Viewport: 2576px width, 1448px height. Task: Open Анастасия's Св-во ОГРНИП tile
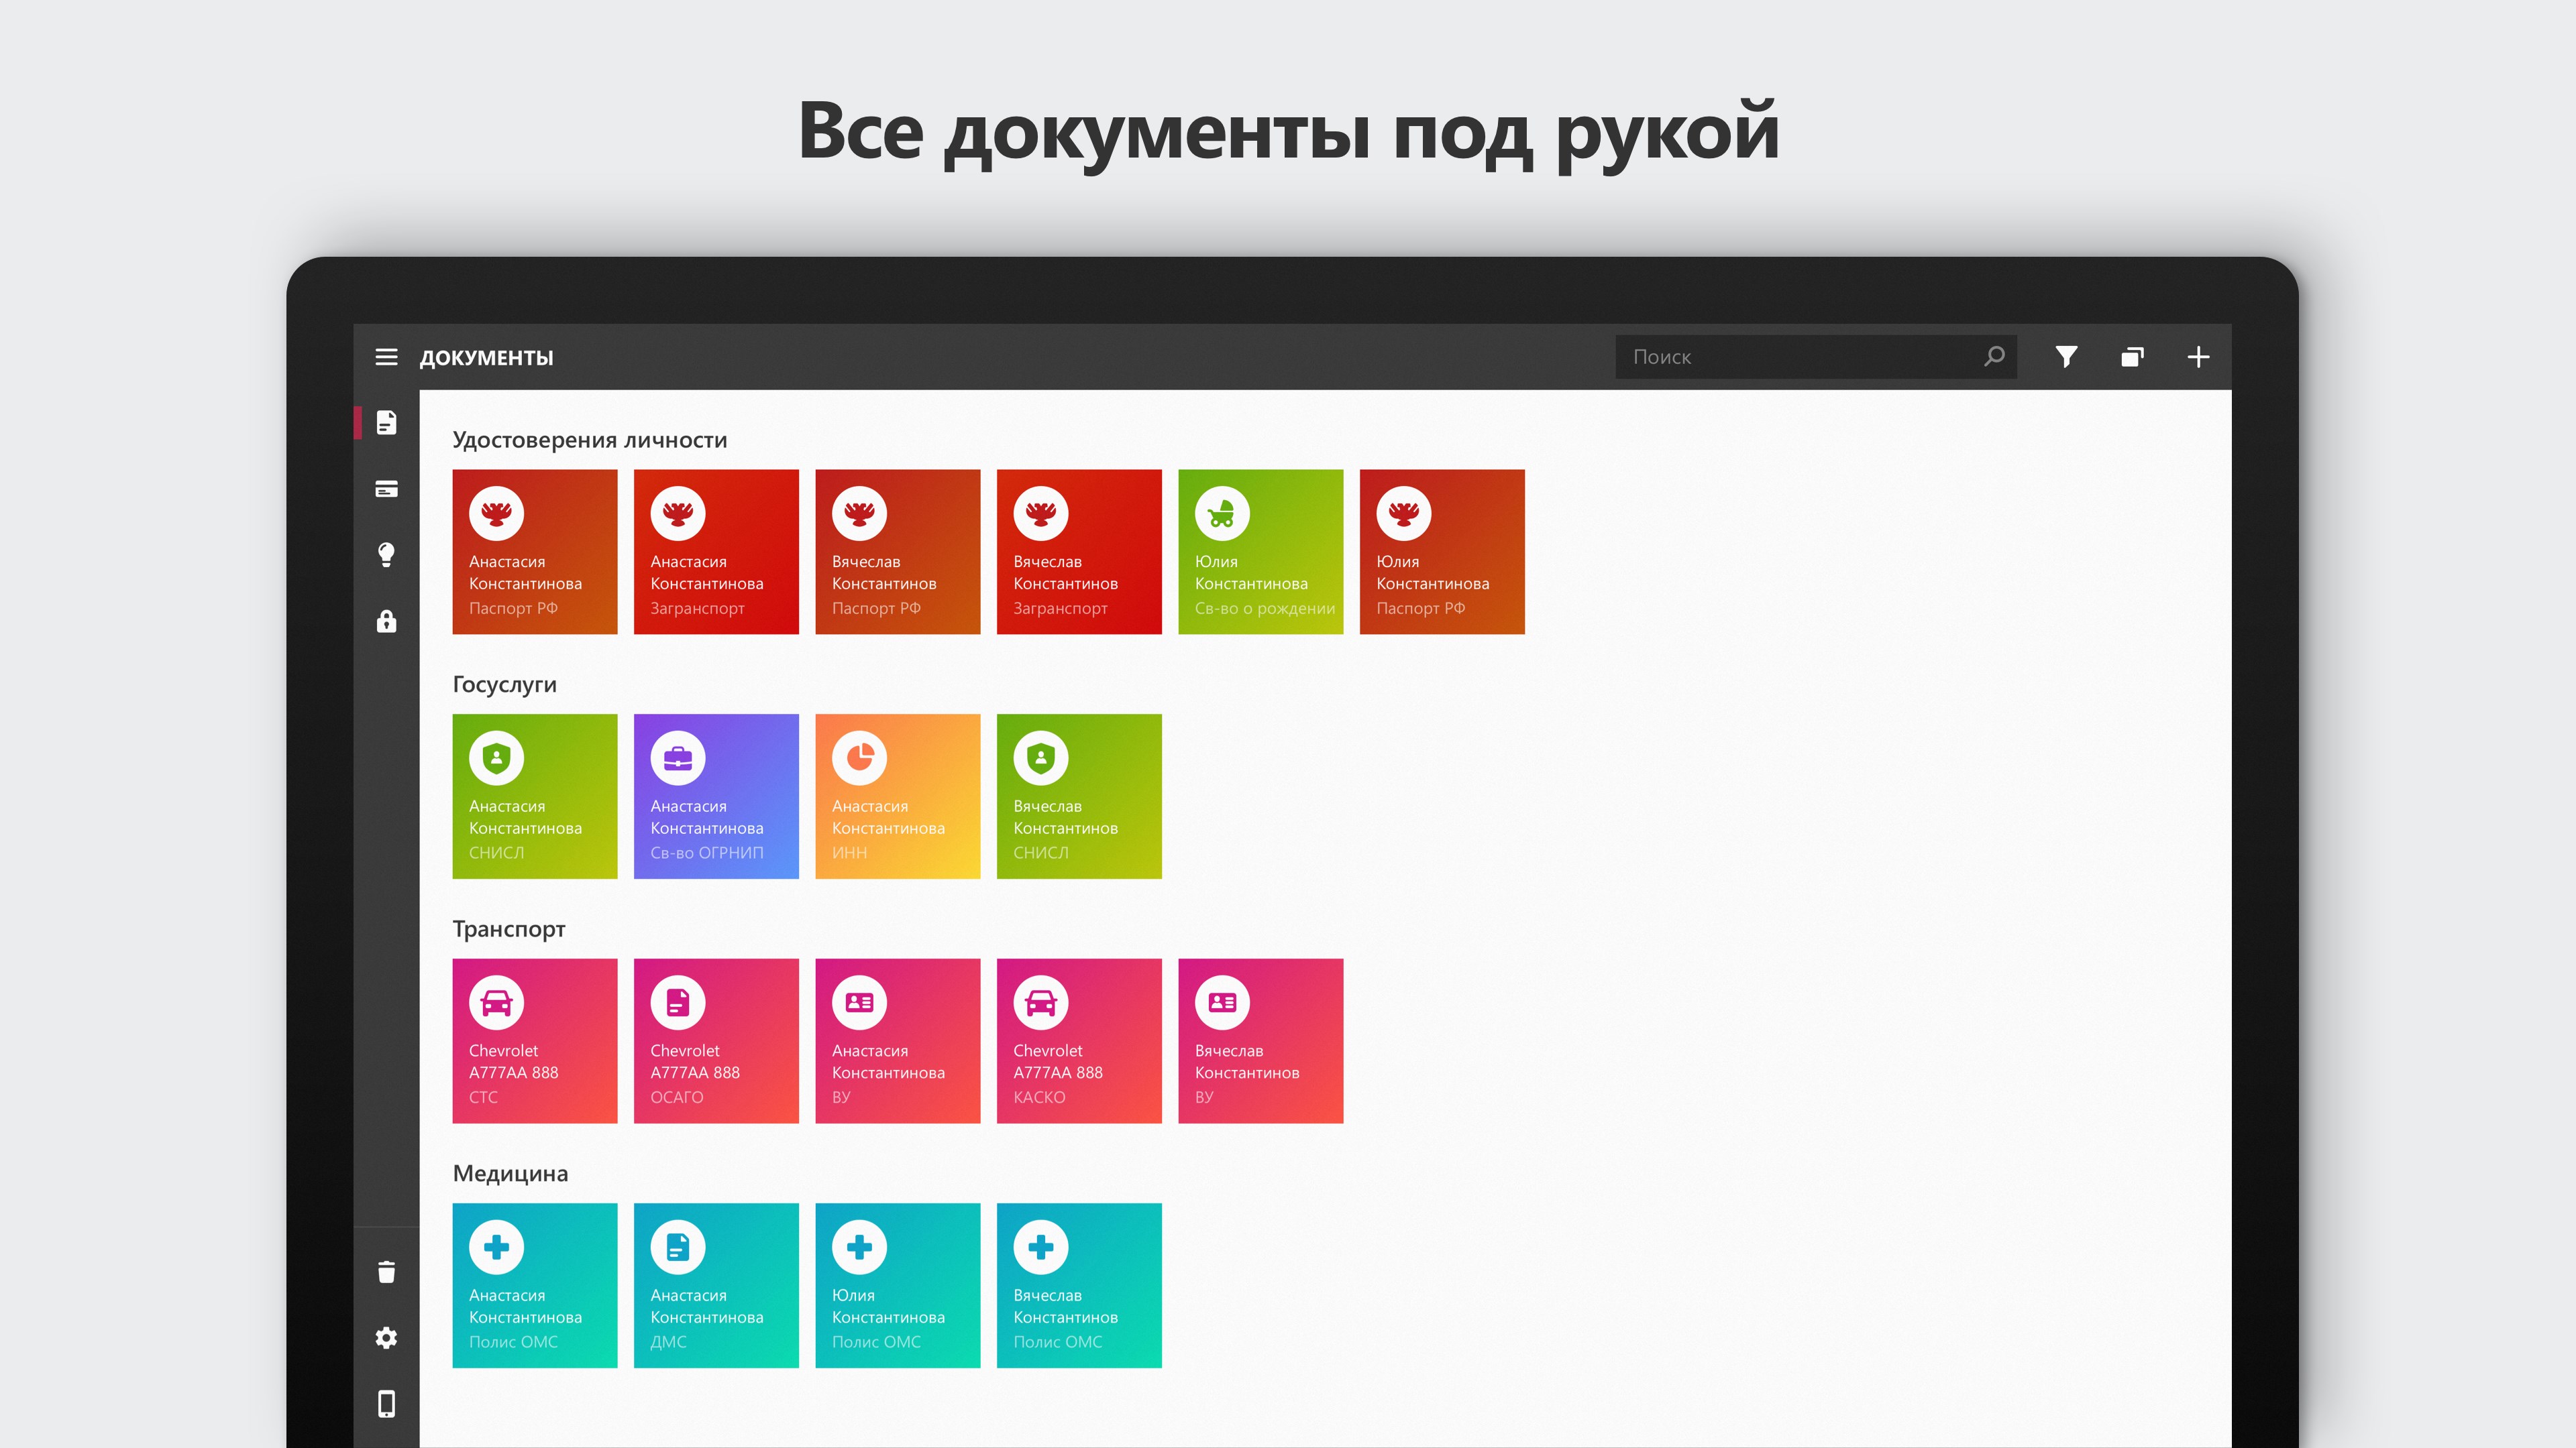pyautogui.click(x=716, y=796)
